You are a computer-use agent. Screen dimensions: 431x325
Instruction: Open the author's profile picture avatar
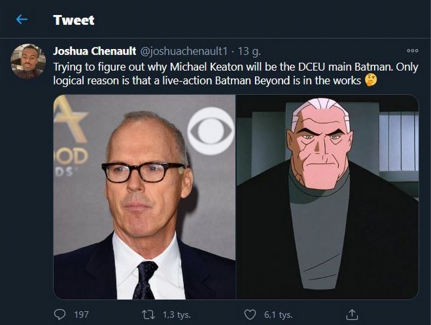(x=28, y=61)
